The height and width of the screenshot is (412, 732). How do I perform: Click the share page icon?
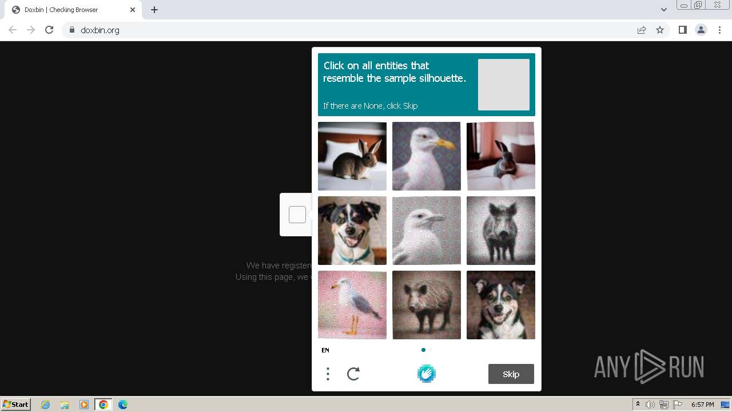click(642, 30)
